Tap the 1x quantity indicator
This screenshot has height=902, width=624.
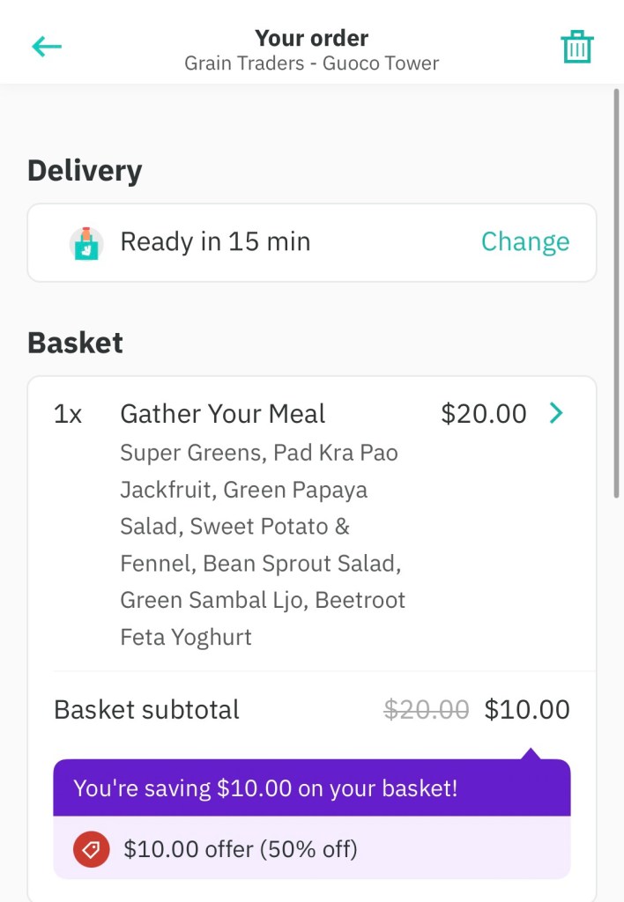(68, 414)
